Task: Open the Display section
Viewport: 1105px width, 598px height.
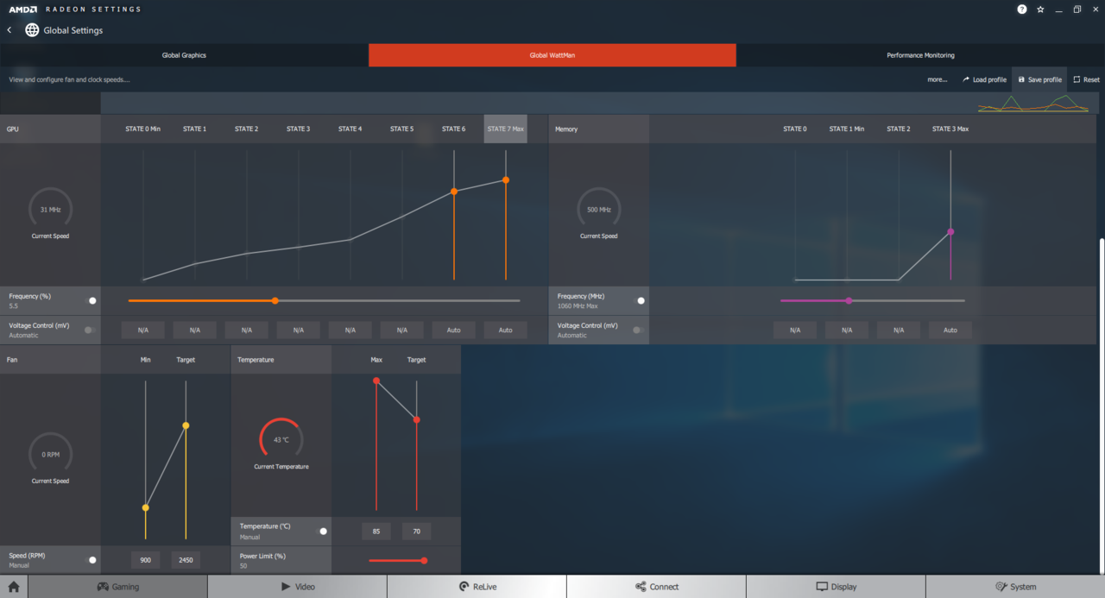Action: tap(836, 587)
